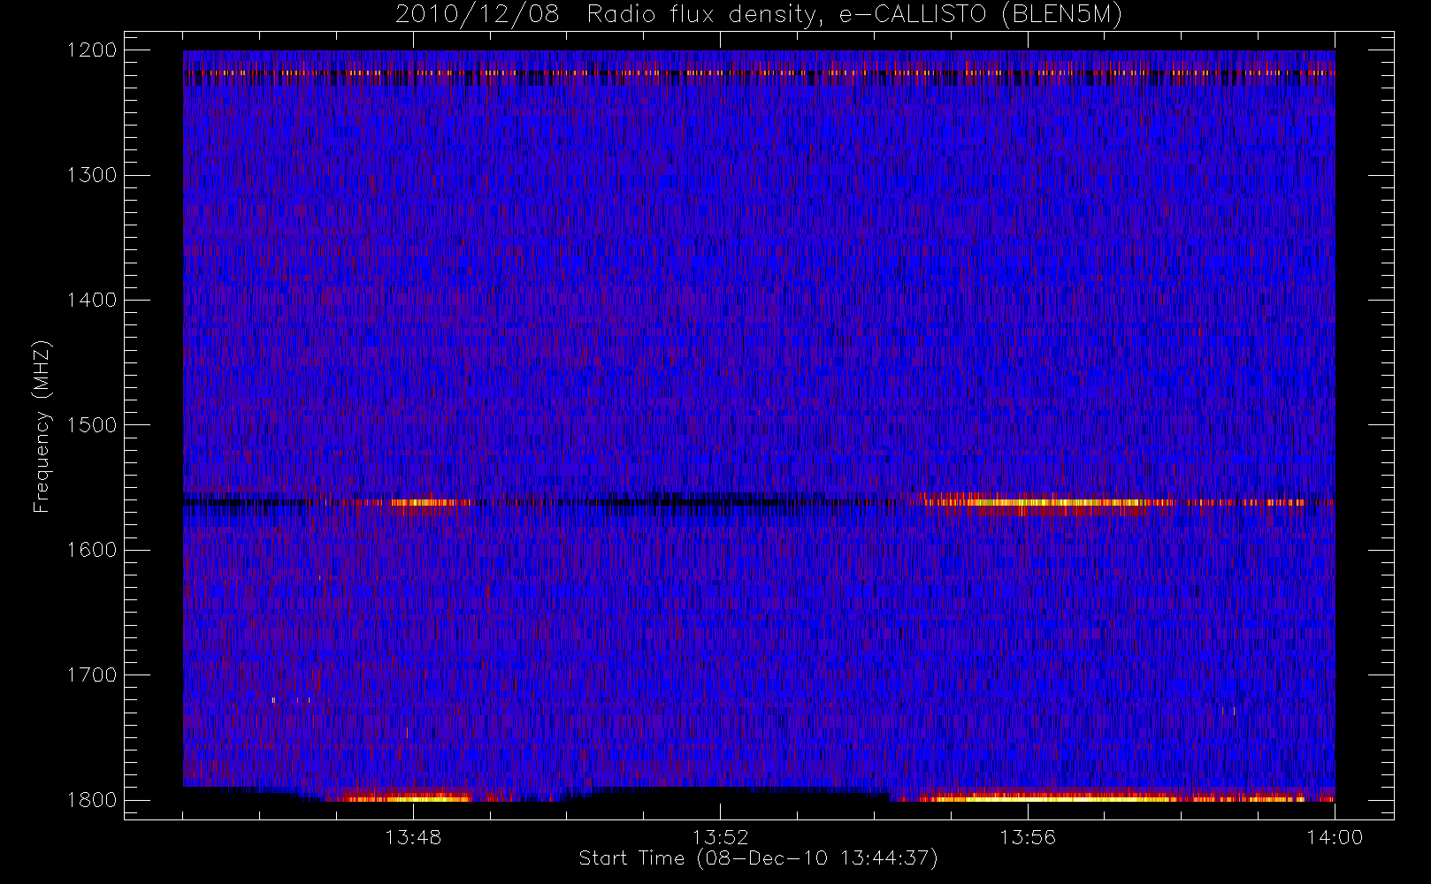
Task: Click the 1700 frequency tick label
Action: [x=92, y=674]
